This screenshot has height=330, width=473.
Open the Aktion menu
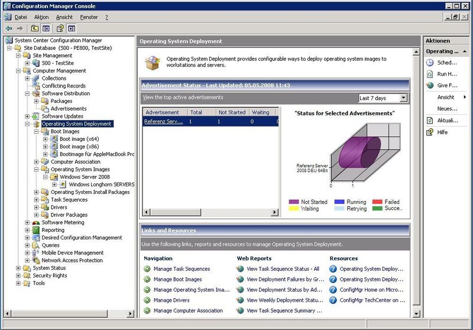[41, 17]
